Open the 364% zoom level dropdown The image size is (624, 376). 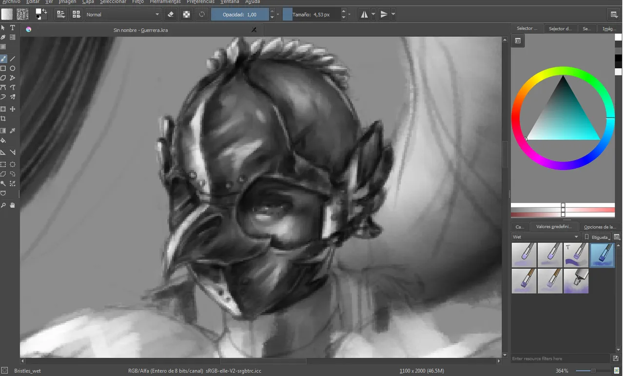[x=562, y=371]
